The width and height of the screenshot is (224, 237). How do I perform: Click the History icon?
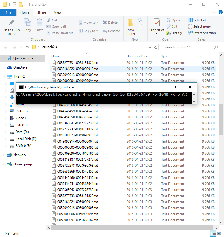(168, 33)
